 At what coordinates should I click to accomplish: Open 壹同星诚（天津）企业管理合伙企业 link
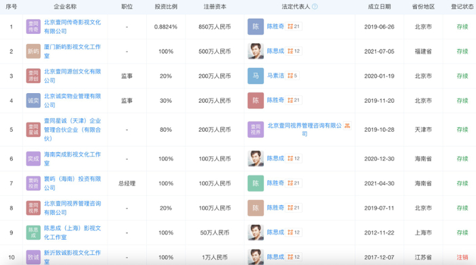[72, 130]
